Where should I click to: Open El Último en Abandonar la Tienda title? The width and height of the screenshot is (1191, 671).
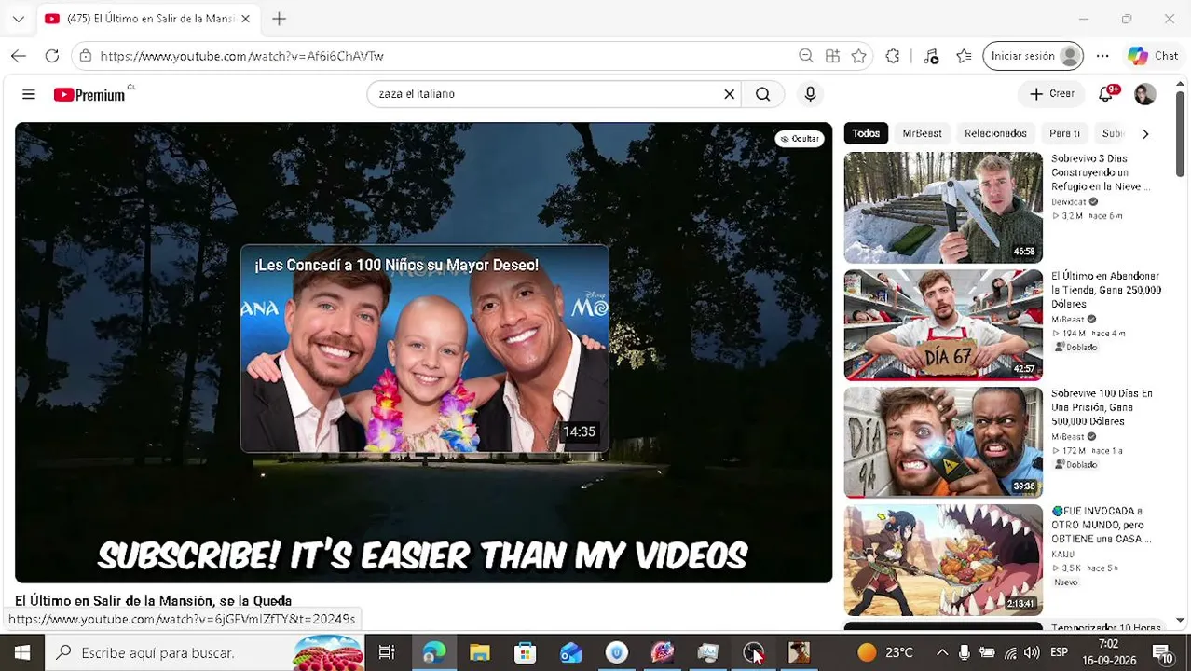[x=1106, y=290]
